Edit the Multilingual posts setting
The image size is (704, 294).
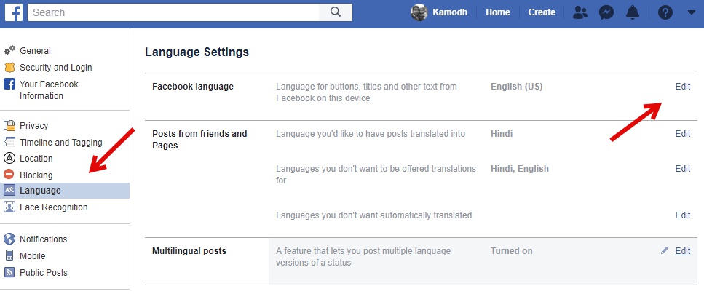[682, 251]
